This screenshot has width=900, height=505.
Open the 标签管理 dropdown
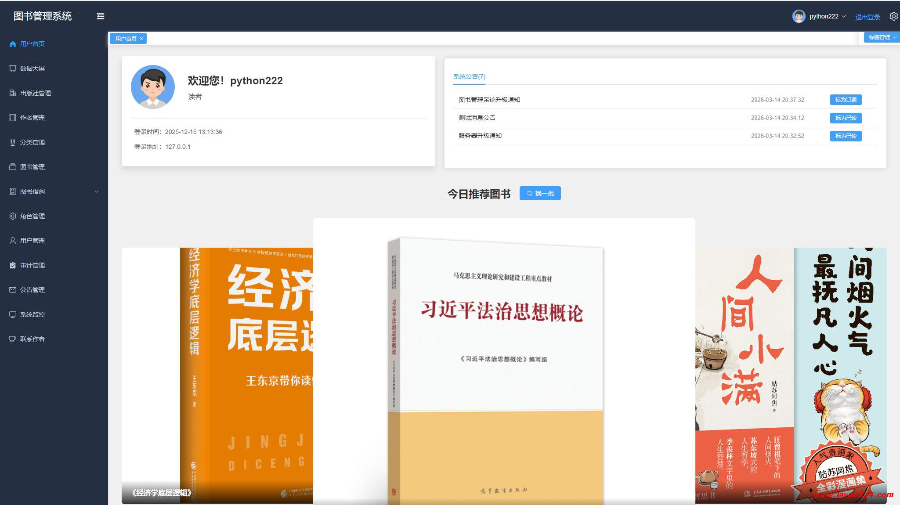[x=882, y=37]
